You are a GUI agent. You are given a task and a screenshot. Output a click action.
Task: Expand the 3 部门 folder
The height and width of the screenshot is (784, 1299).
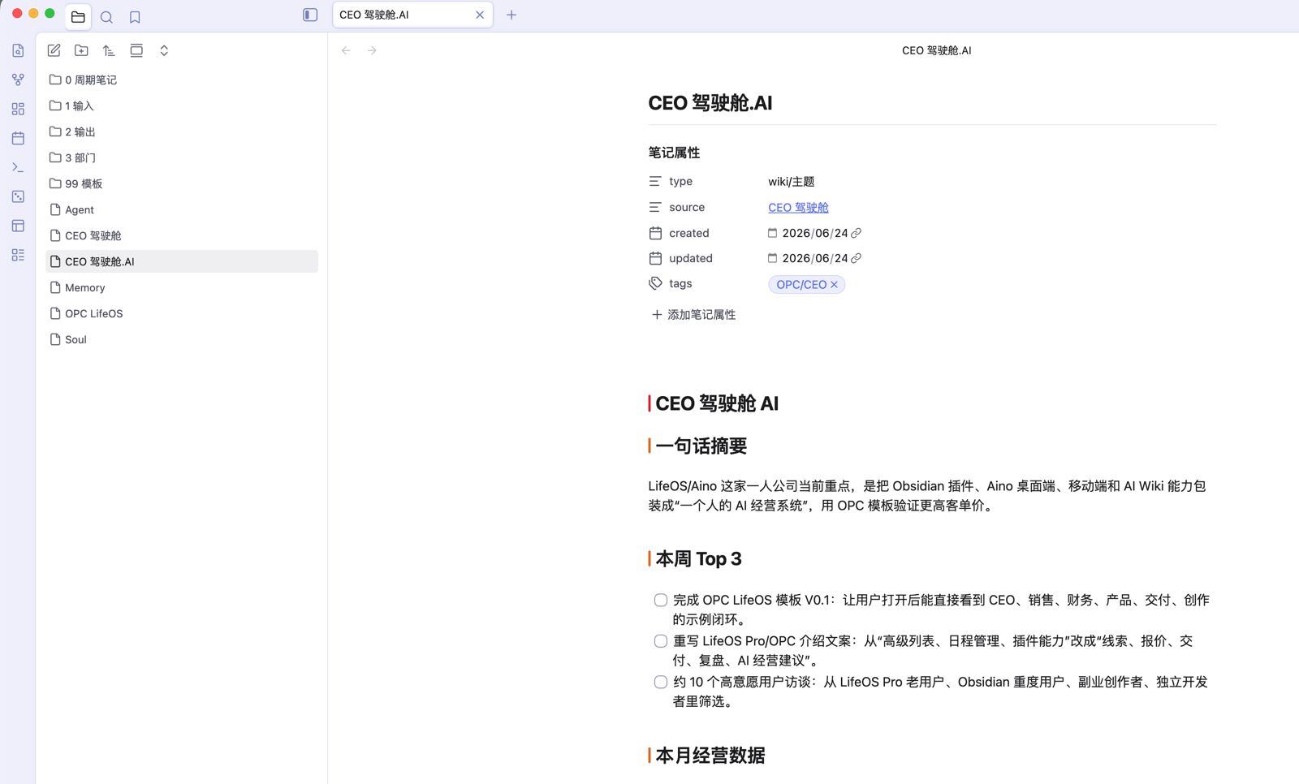(x=182, y=157)
